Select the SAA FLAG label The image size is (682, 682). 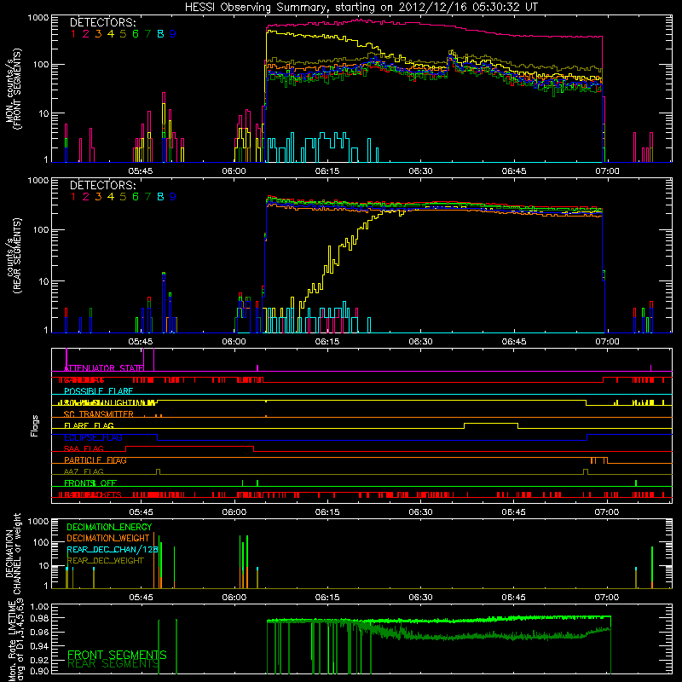(x=84, y=448)
